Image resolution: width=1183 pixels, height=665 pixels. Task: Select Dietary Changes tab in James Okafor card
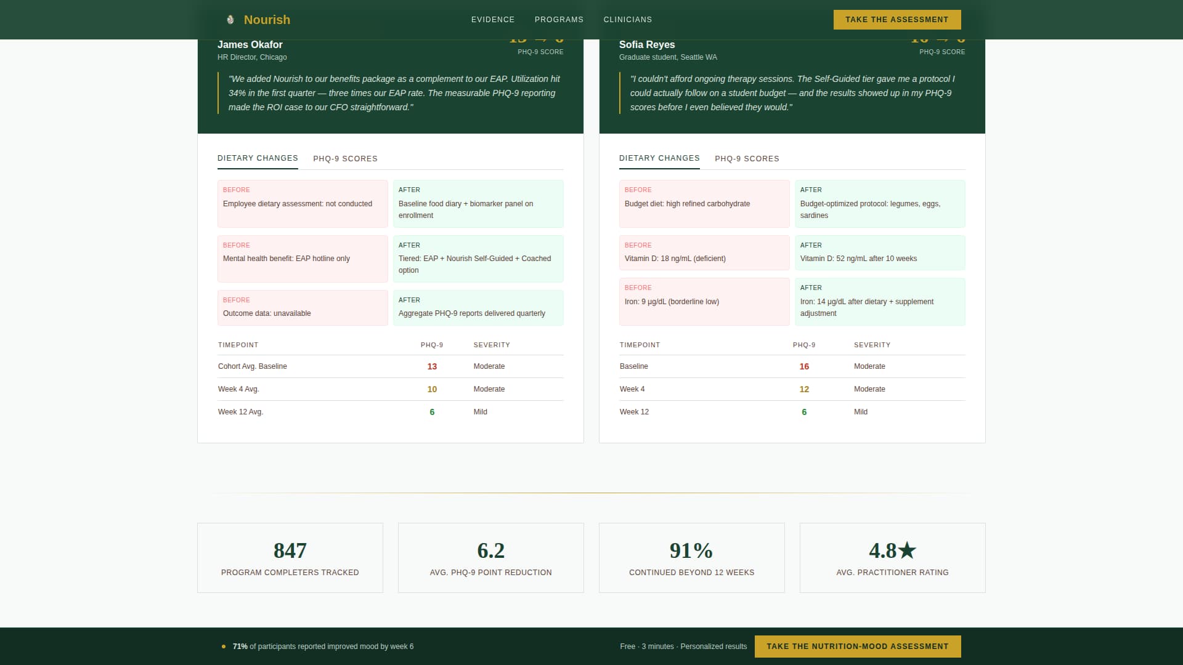click(258, 158)
